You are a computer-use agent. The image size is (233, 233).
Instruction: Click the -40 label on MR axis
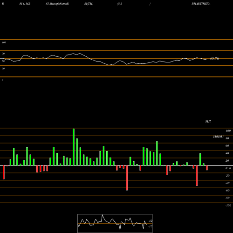[x=227, y=183]
